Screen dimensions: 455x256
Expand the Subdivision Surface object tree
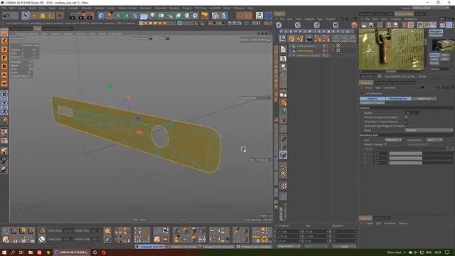(291, 55)
